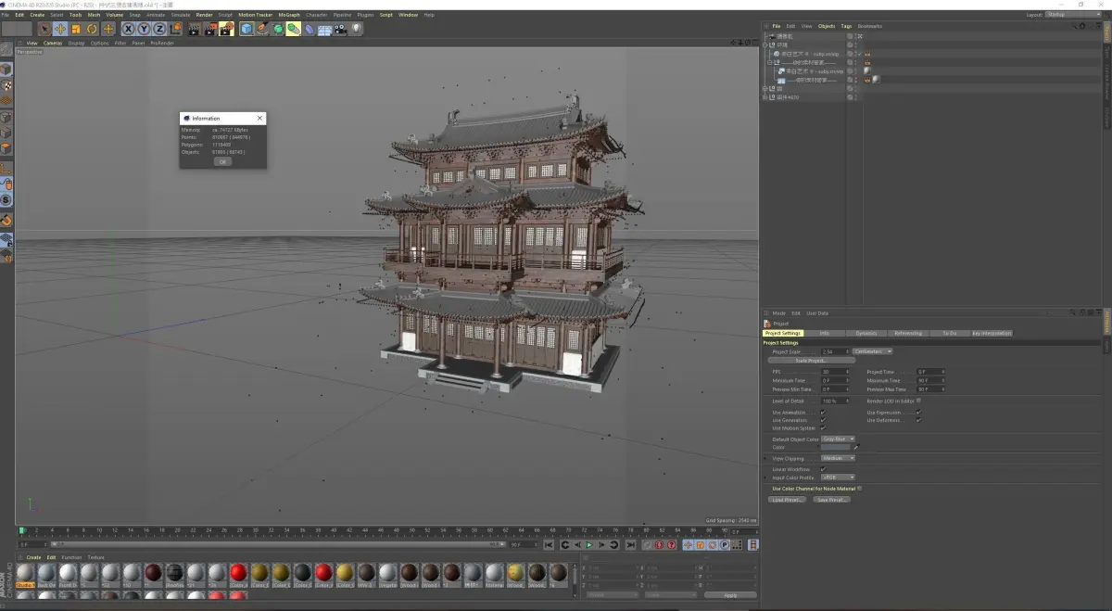Open the Volume menu

[114, 15]
